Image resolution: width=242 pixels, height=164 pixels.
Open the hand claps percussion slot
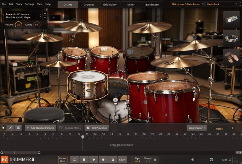click(x=231, y=57)
